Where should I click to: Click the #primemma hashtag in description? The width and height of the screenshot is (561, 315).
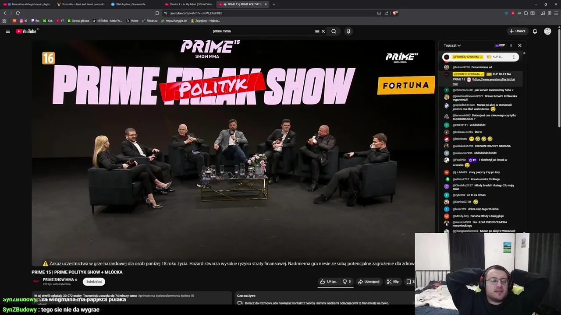pyautogui.click(x=146, y=296)
